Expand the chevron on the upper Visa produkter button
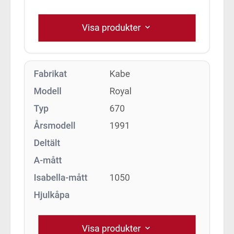This screenshot has width=234, height=234. [148, 27]
